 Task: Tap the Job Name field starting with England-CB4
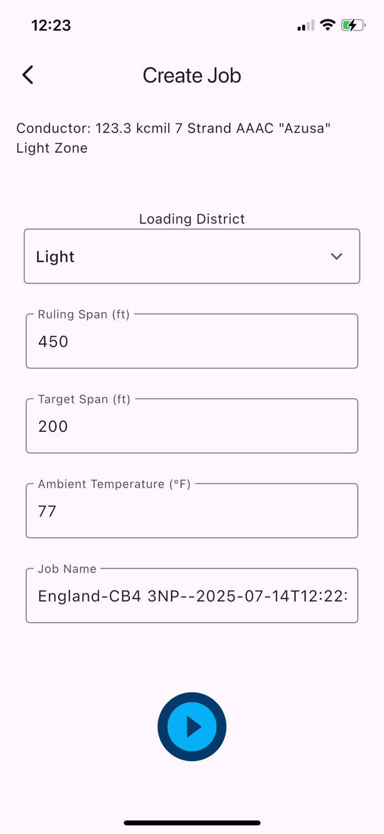pos(191,595)
